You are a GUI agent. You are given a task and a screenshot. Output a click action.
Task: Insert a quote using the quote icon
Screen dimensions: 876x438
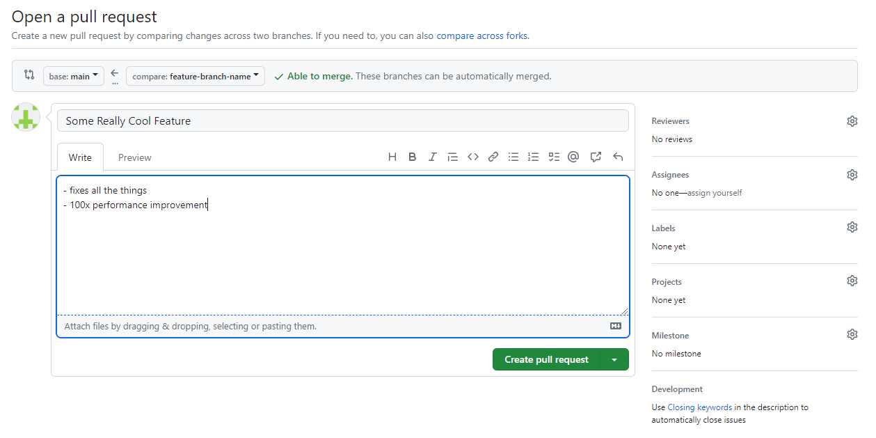[x=452, y=157]
